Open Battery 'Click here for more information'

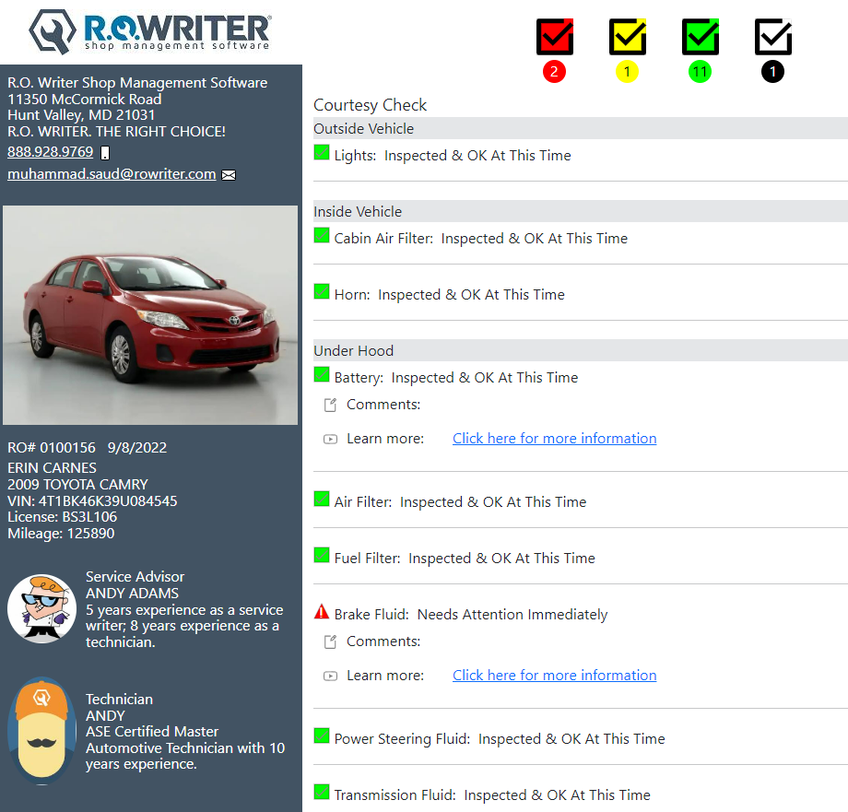click(x=554, y=439)
